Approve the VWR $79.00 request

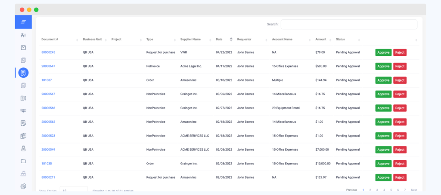pos(383,52)
